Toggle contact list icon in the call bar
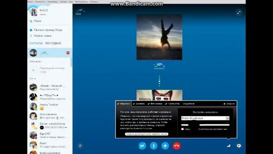Image resolution: width=273 pixels, height=154 pixels. coord(80,145)
